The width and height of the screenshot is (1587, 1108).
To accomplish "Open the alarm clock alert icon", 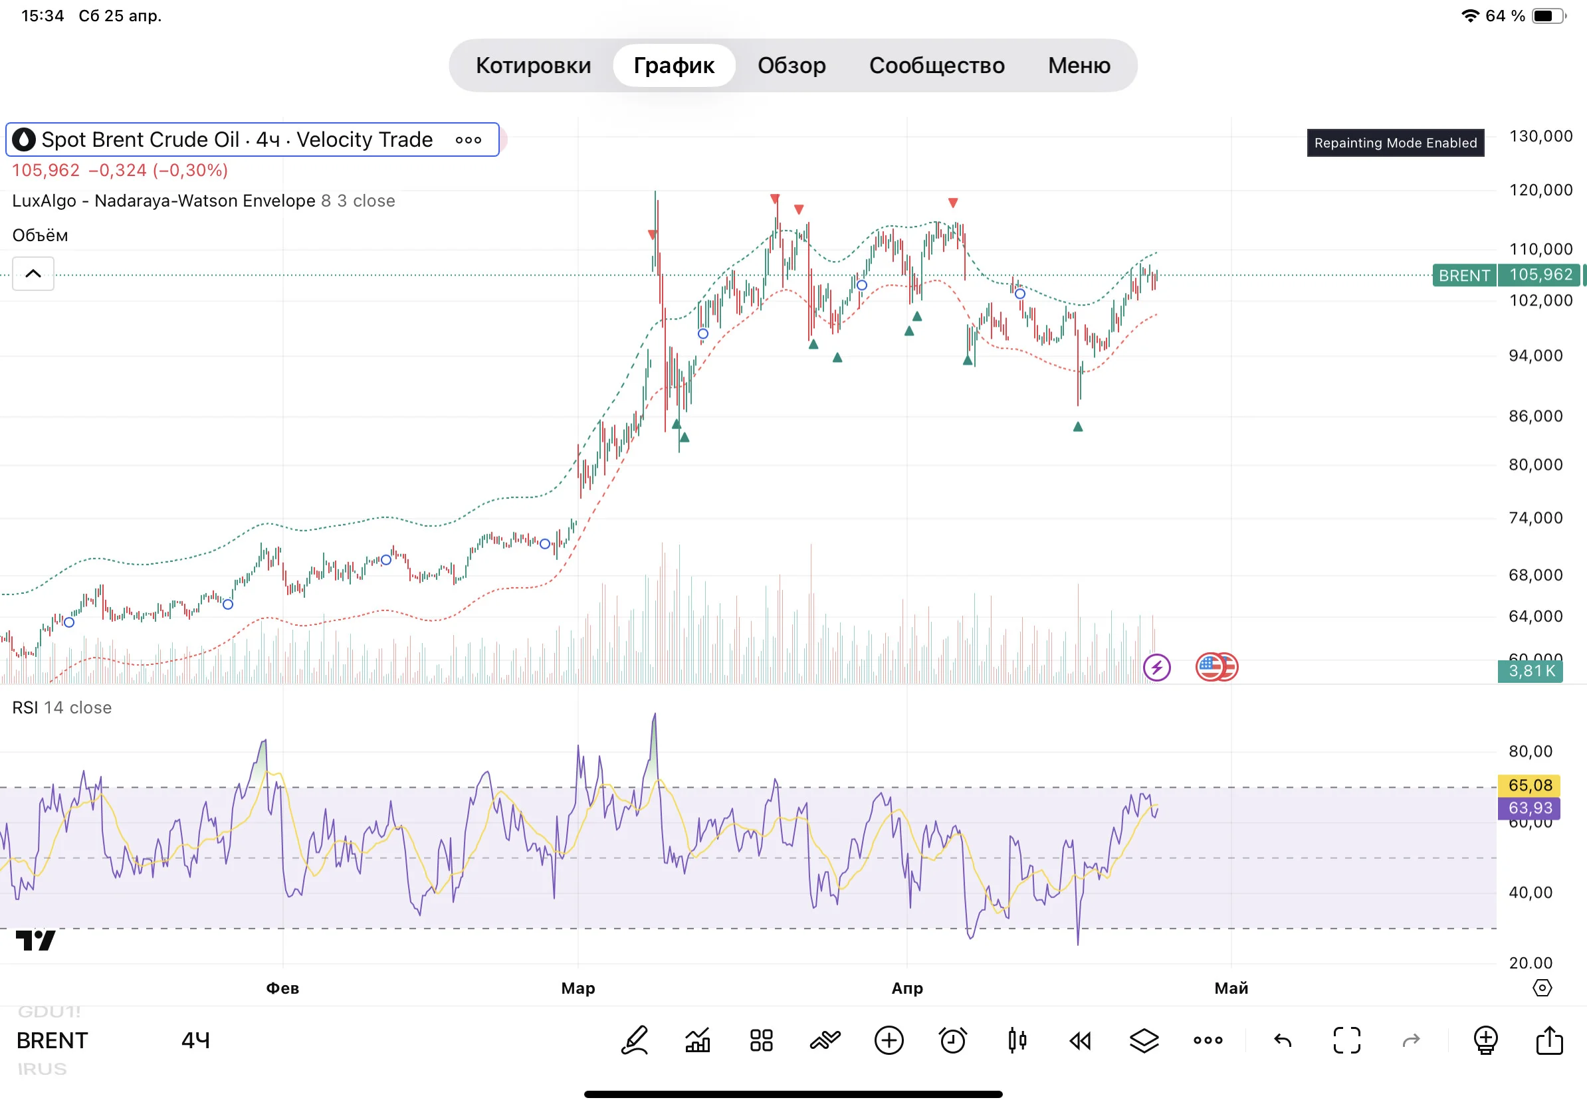I will point(952,1040).
